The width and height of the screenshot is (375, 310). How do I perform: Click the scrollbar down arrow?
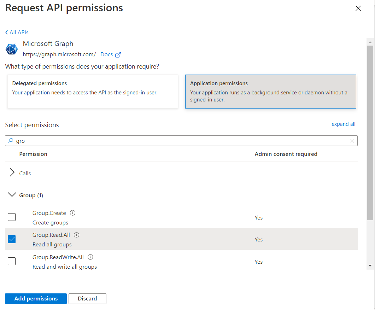(x=370, y=265)
